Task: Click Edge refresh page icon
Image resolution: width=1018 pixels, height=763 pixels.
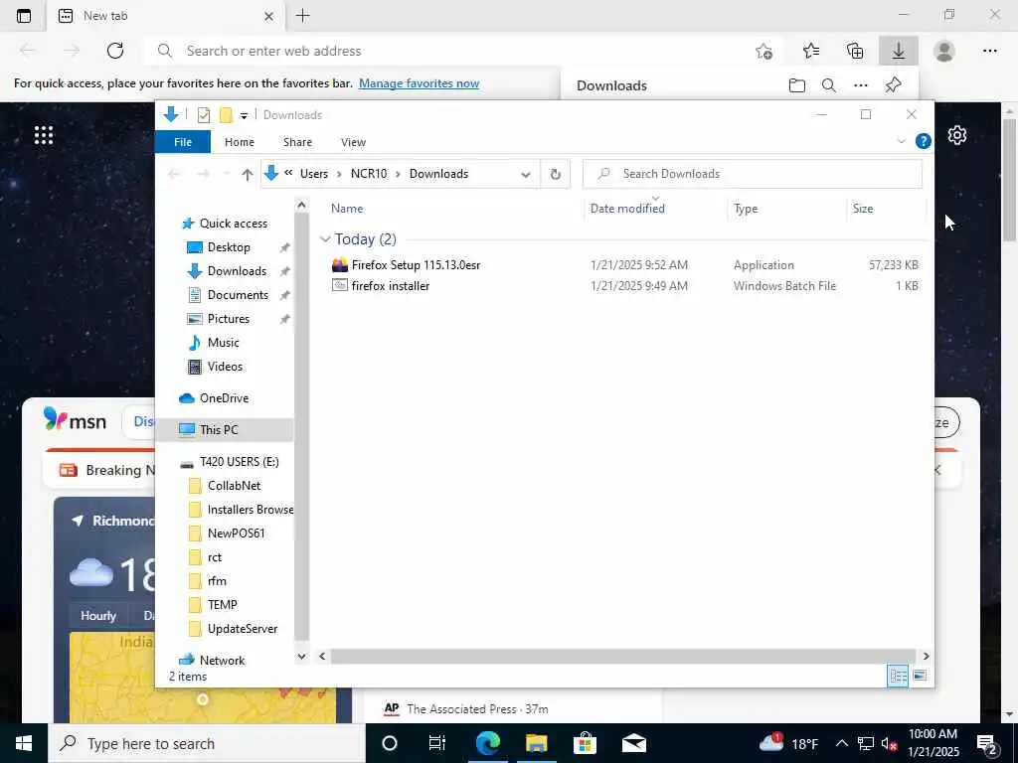Action: [115, 51]
